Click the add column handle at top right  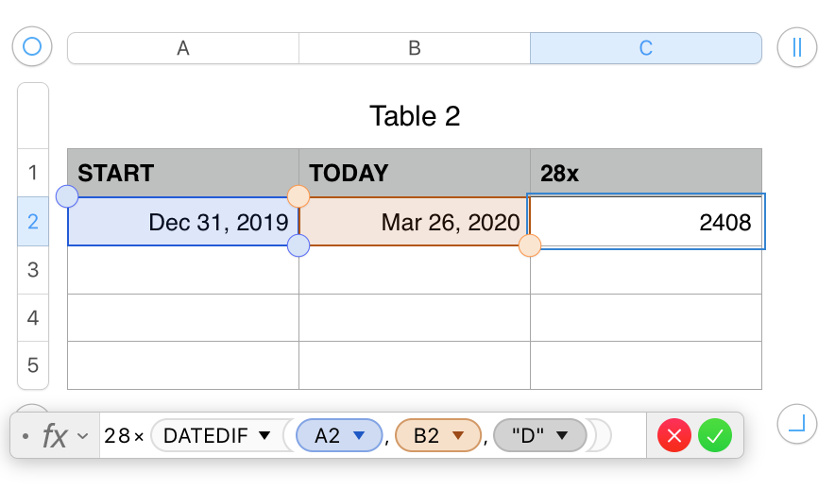pos(796,46)
